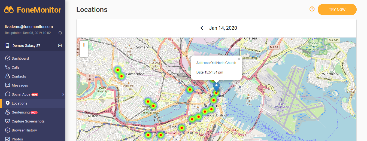The width and height of the screenshot is (367, 141).
Task: Click the Messages chat icon
Action: 8,85
